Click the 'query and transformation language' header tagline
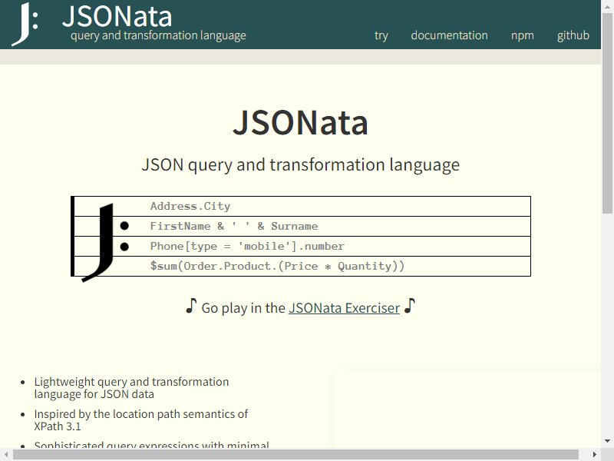 point(158,35)
